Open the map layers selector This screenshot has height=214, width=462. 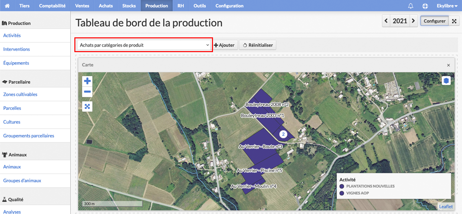coord(446,80)
